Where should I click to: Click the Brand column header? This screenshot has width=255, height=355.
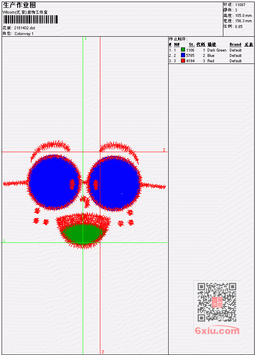pyautogui.click(x=235, y=45)
